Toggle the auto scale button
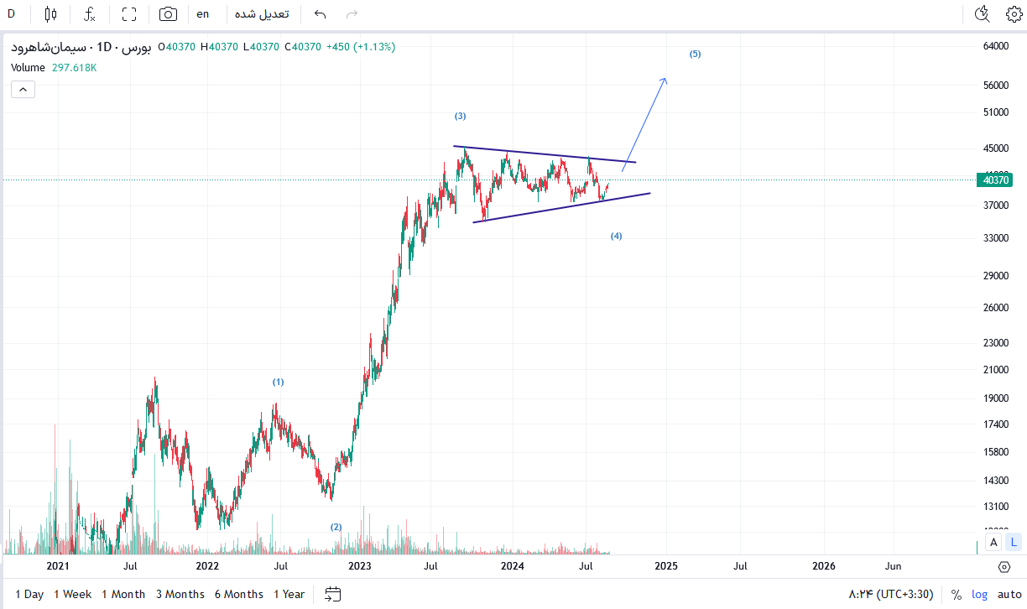This screenshot has height=609, width=1027. 1009,594
